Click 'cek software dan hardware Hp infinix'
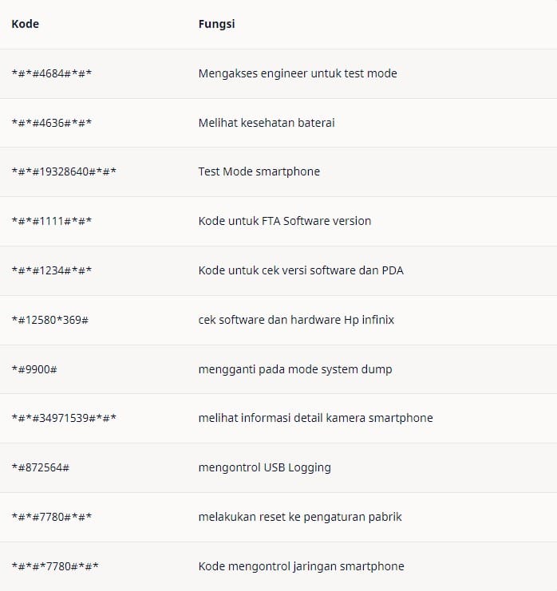Viewport: 557px width, 591px height. click(x=296, y=320)
